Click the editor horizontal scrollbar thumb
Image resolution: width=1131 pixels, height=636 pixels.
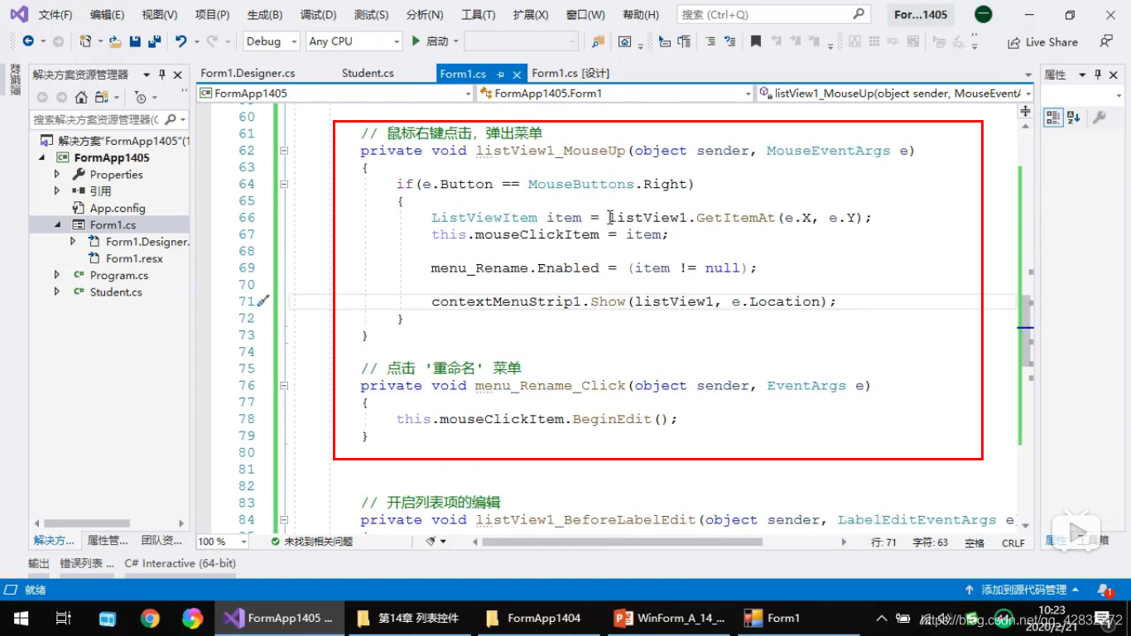622,542
